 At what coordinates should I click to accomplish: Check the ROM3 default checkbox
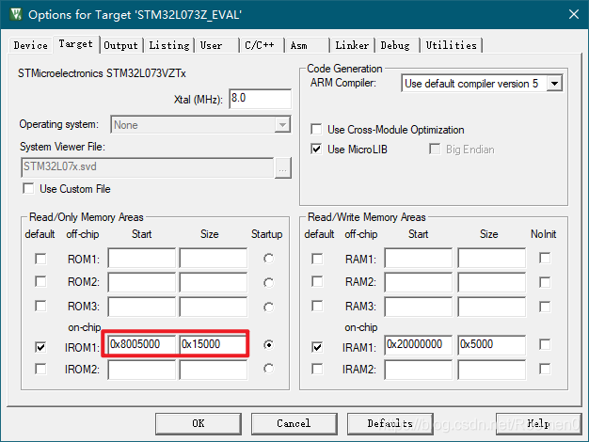[40, 306]
